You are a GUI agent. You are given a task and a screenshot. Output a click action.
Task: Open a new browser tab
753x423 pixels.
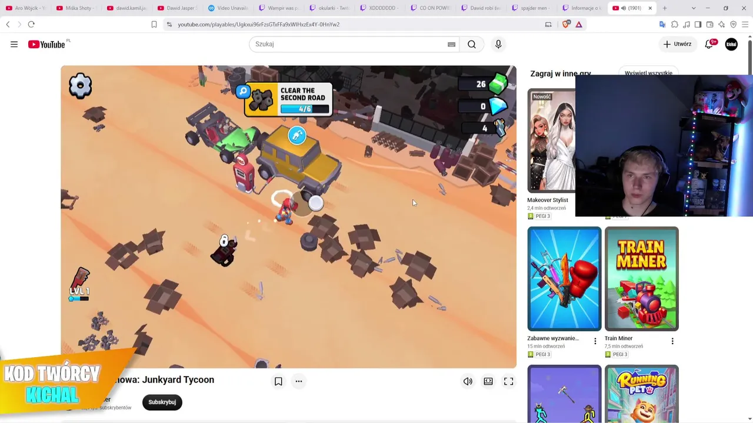point(665,8)
